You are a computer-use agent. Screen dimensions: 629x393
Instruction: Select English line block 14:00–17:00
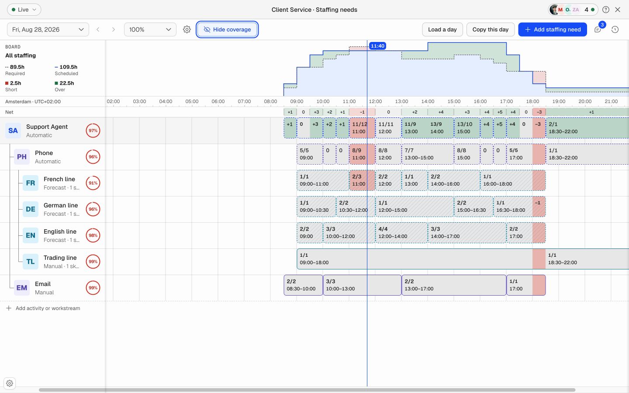pos(467,233)
